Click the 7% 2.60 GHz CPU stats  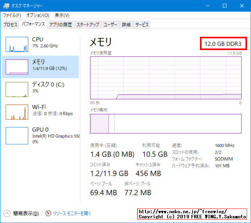coord(45,46)
